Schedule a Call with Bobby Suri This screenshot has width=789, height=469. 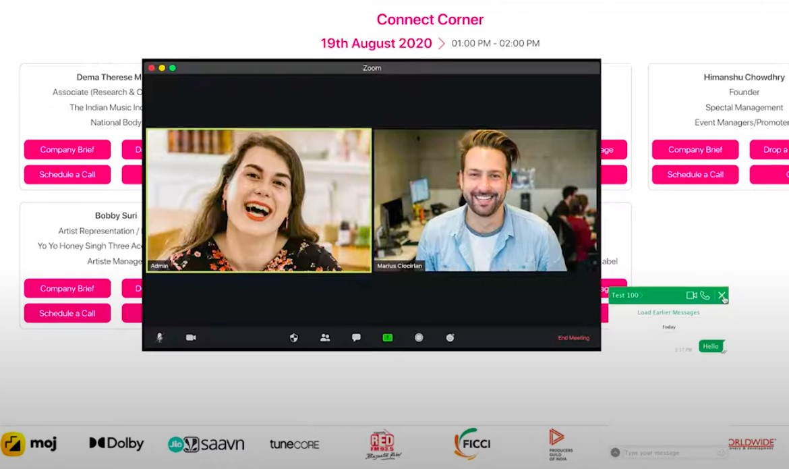(67, 313)
